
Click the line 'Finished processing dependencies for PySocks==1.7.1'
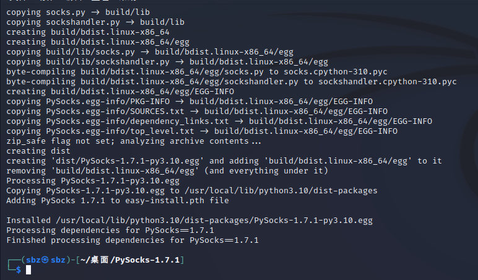click(x=133, y=240)
